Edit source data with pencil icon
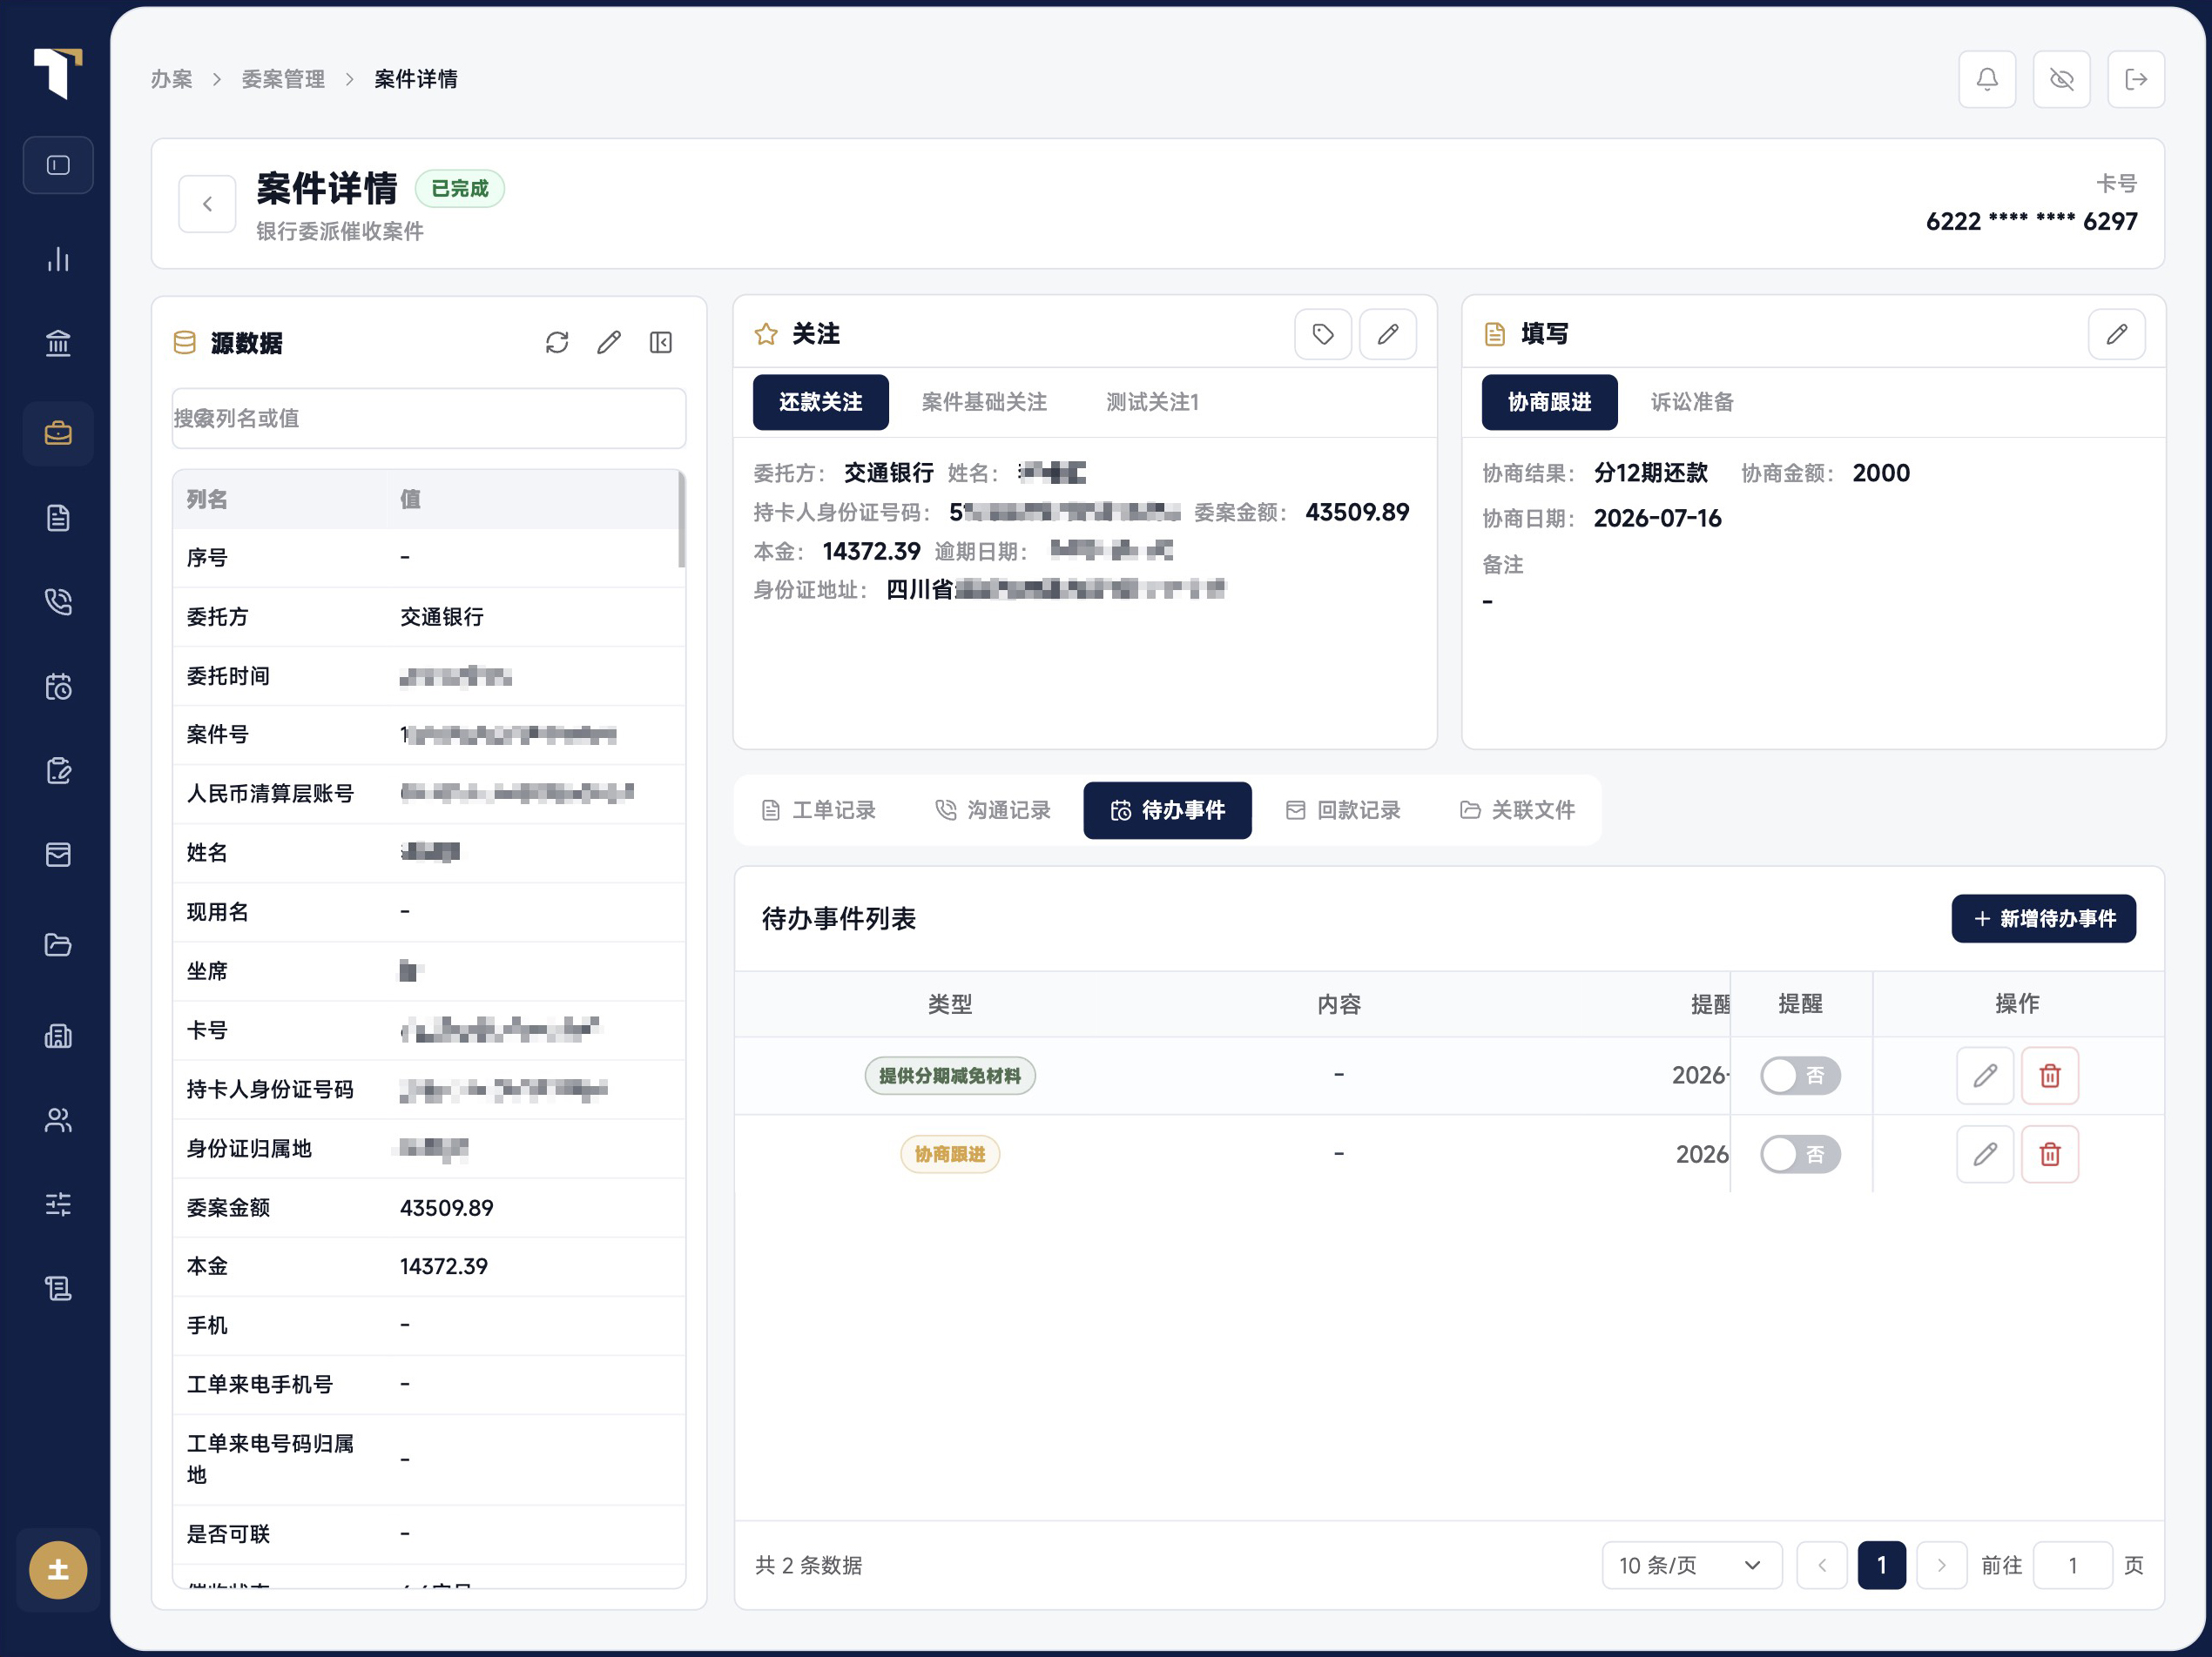This screenshot has width=2212, height=1657. [609, 343]
